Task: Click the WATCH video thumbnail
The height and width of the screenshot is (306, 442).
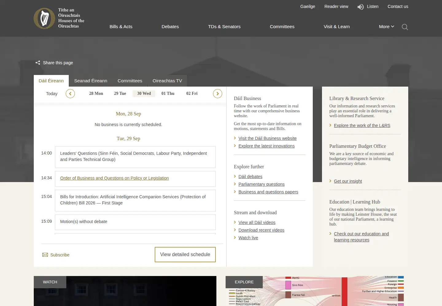Action: click(x=125, y=291)
